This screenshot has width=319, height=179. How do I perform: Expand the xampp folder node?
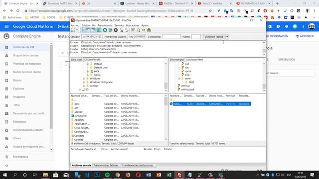coord(84,86)
